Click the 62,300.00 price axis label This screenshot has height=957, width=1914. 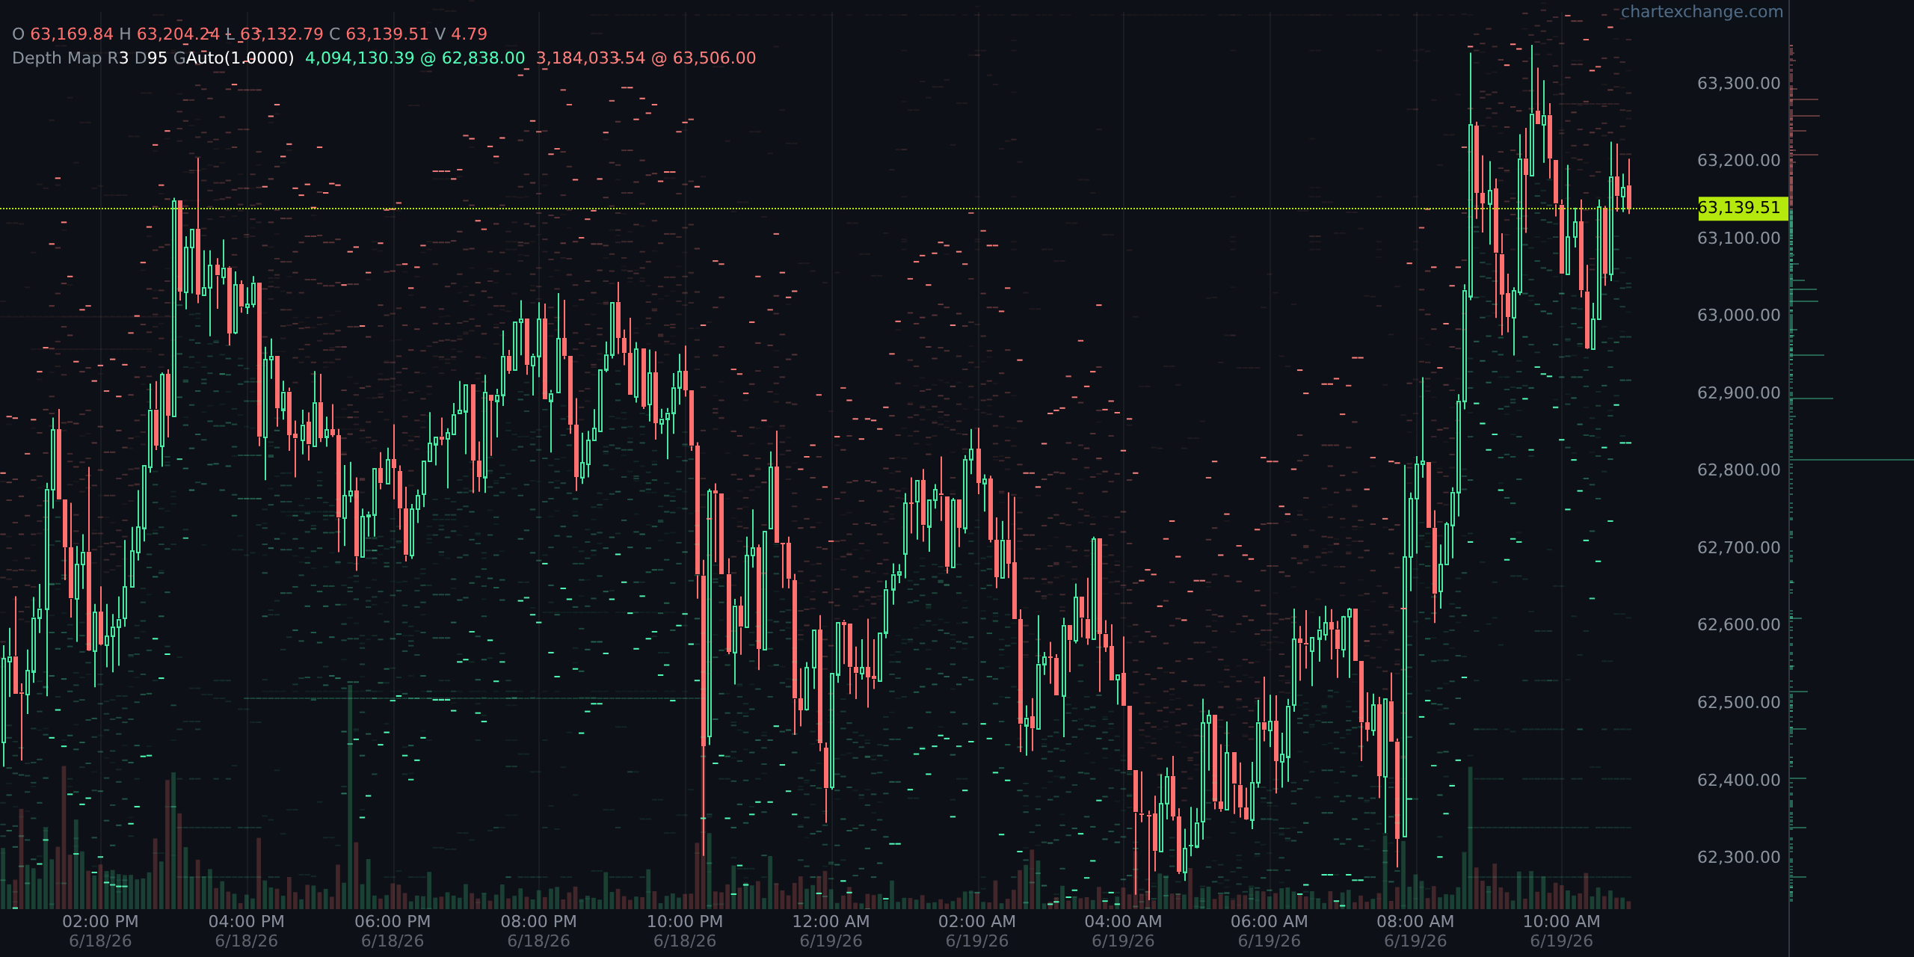[1739, 857]
